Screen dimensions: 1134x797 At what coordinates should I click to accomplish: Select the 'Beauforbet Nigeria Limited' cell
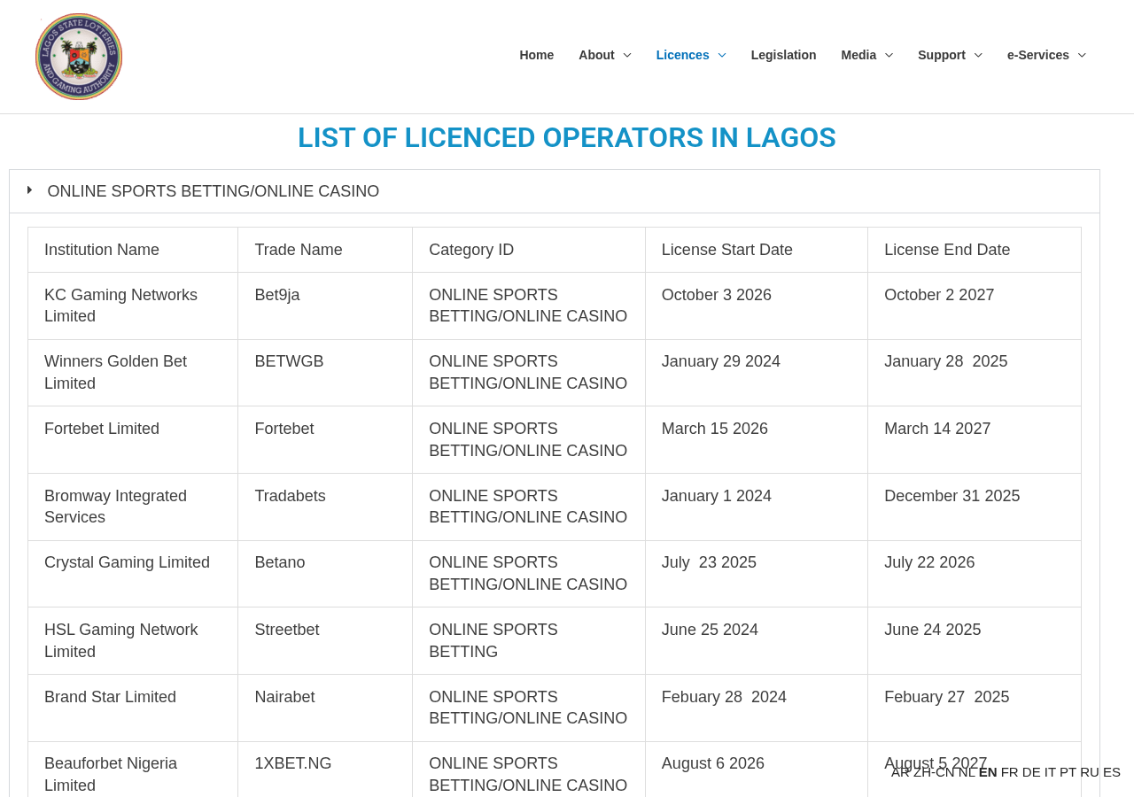[x=133, y=770]
